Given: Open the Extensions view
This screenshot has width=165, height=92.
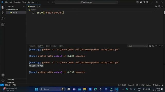Looking at the screenshot, I should pos(3,25).
